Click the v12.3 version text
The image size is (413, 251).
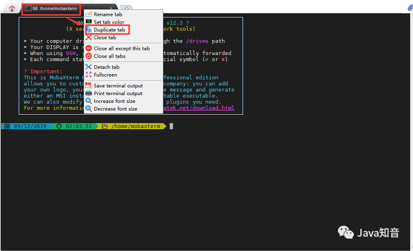click(174, 23)
